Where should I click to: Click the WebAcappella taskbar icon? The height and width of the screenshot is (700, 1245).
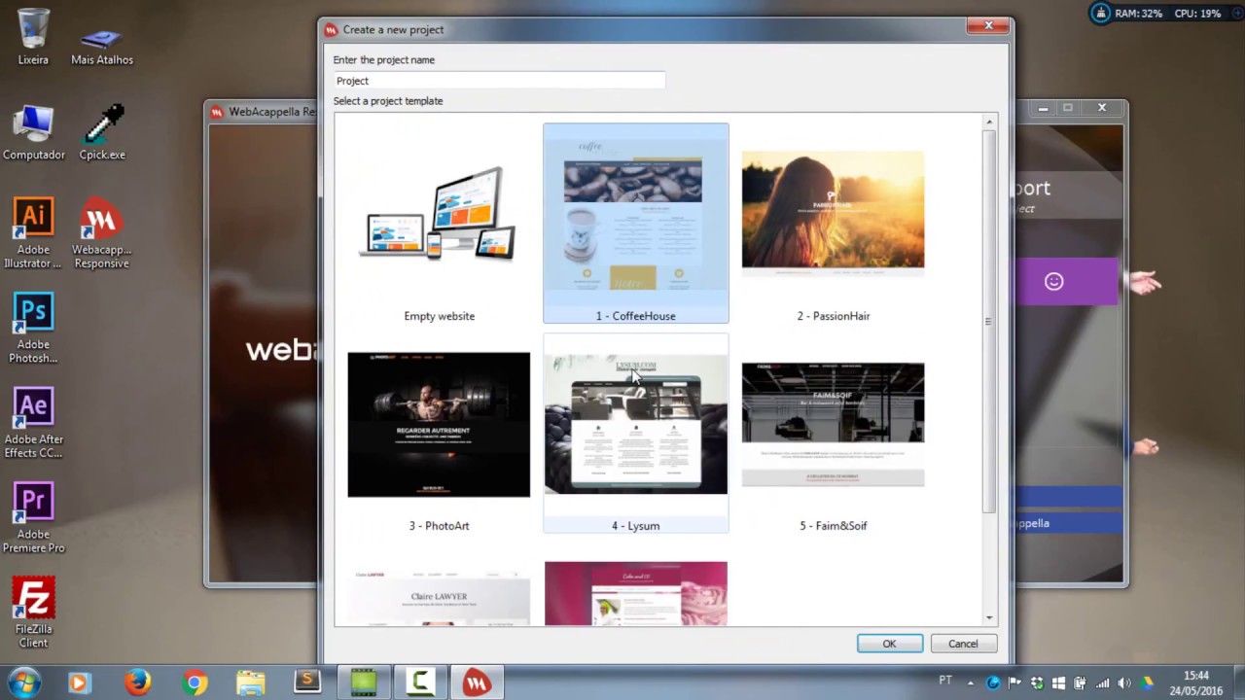(477, 682)
